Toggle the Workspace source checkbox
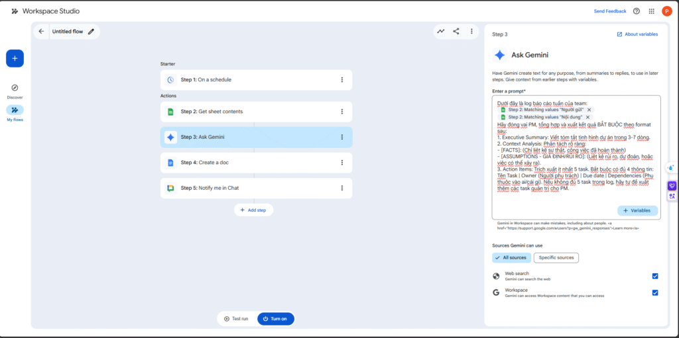679x338 pixels. pyautogui.click(x=655, y=292)
